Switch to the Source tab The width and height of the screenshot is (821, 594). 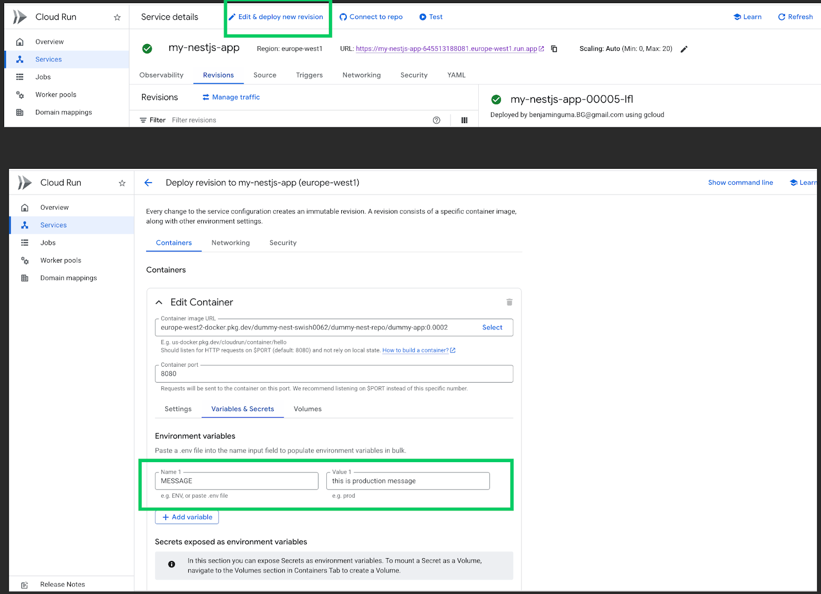point(265,75)
